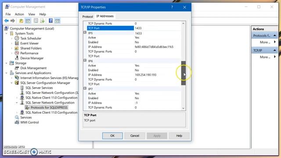Select IP5 Active row
Viewport: 281px width, 158px height.
[x=134, y=38]
